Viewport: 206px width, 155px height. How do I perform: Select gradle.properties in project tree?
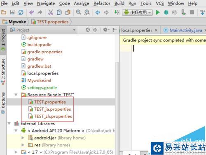click(42, 52)
